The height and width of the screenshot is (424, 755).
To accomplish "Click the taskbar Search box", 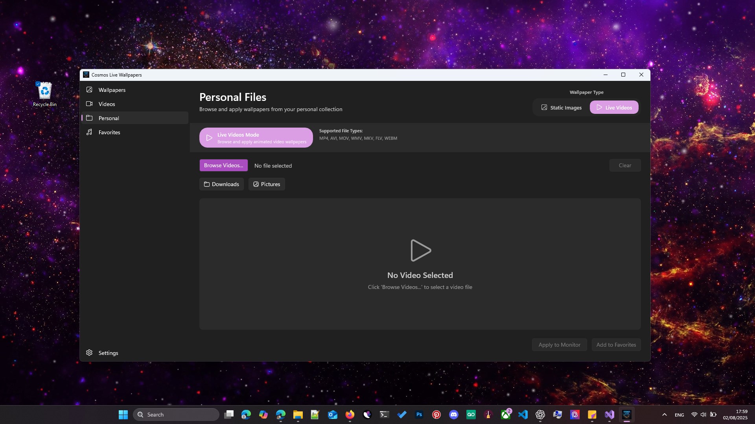I will pos(176,415).
